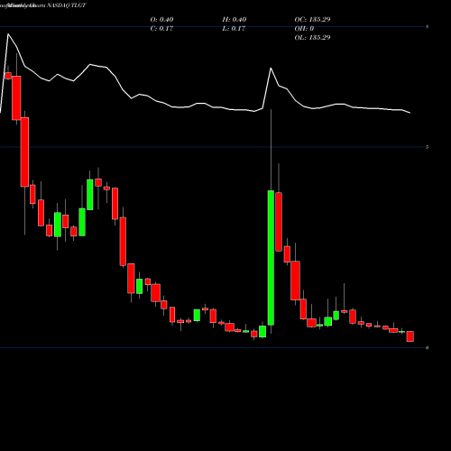Click the price axis label 0
This screenshot has height=451, width=451.
coord(428,348)
